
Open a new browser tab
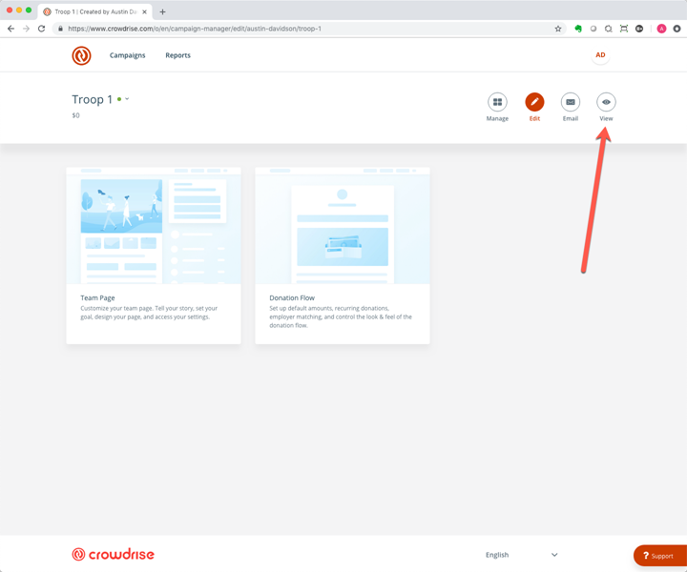pos(162,11)
